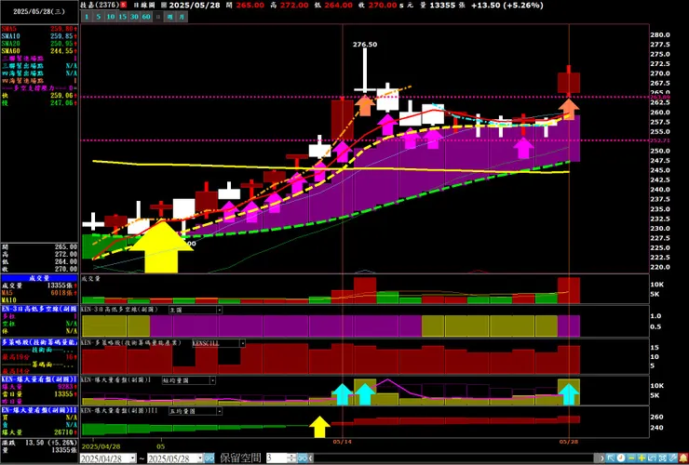The width and height of the screenshot is (689, 465).
Task: Select the EN-3日高低多空線(副圖) header on left
Action: (39, 309)
